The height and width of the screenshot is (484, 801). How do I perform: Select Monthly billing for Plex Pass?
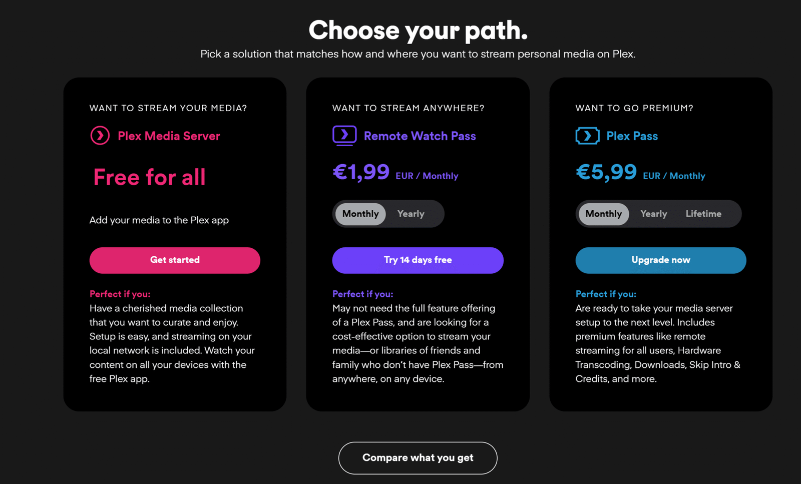click(603, 214)
